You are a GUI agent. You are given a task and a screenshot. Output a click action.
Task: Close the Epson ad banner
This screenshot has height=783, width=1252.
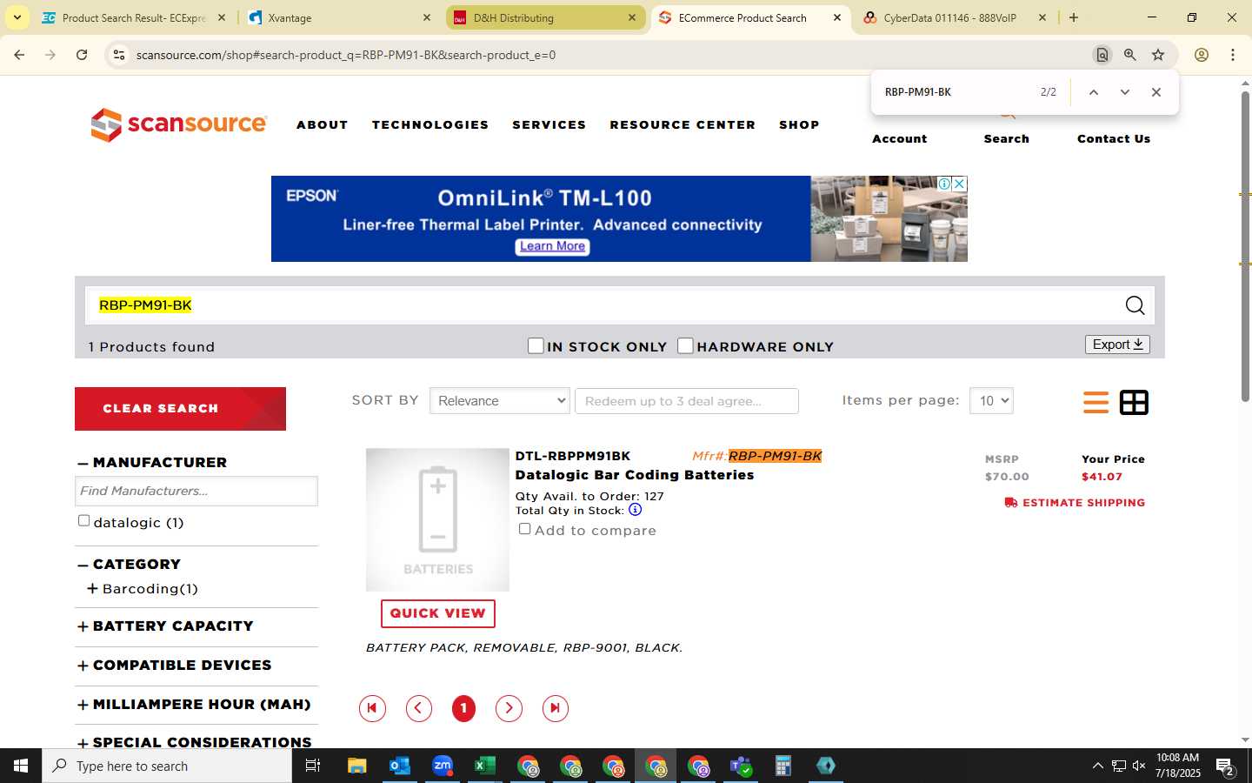pyautogui.click(x=959, y=184)
